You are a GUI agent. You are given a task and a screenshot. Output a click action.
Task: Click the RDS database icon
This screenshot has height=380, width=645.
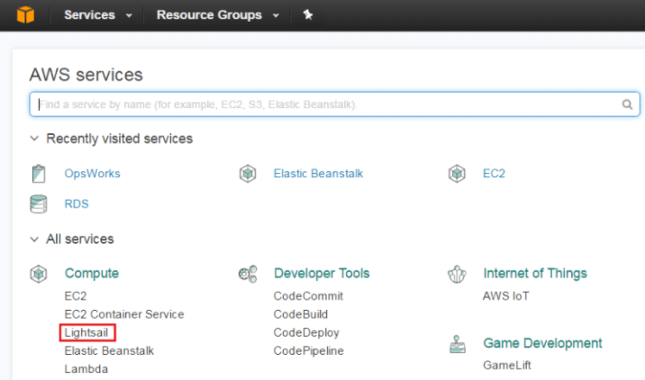pyautogui.click(x=39, y=204)
